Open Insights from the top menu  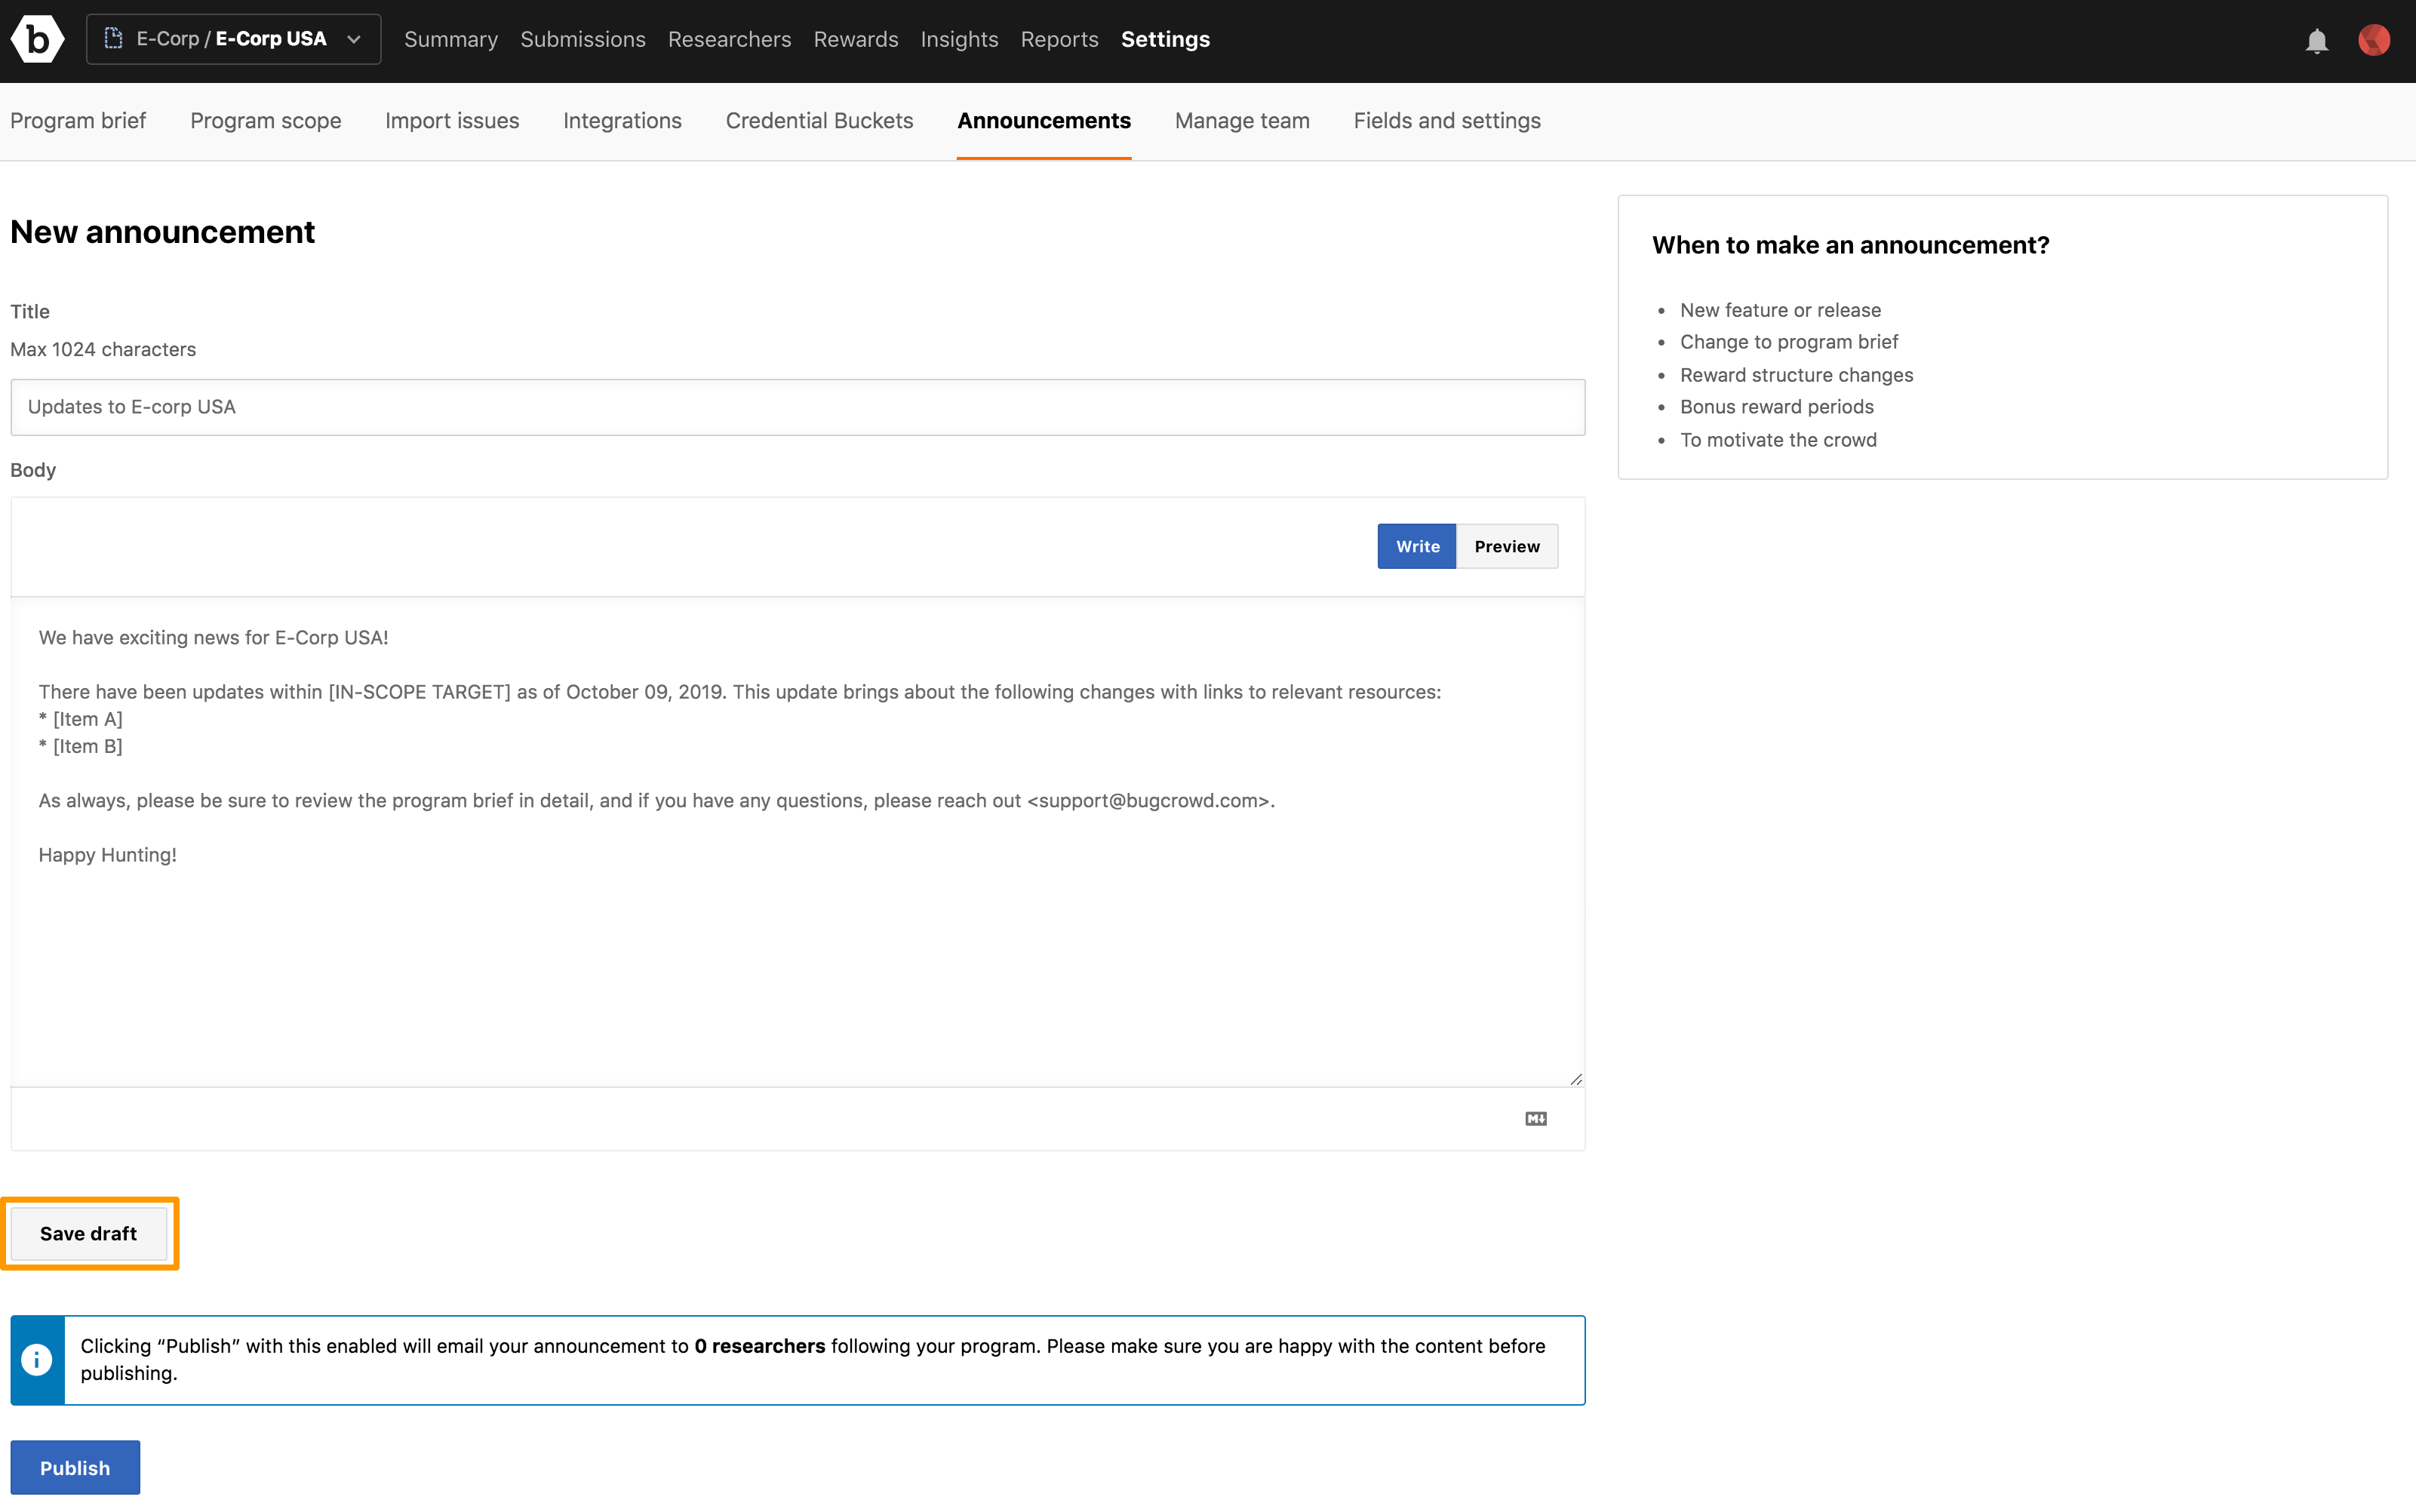click(x=958, y=39)
